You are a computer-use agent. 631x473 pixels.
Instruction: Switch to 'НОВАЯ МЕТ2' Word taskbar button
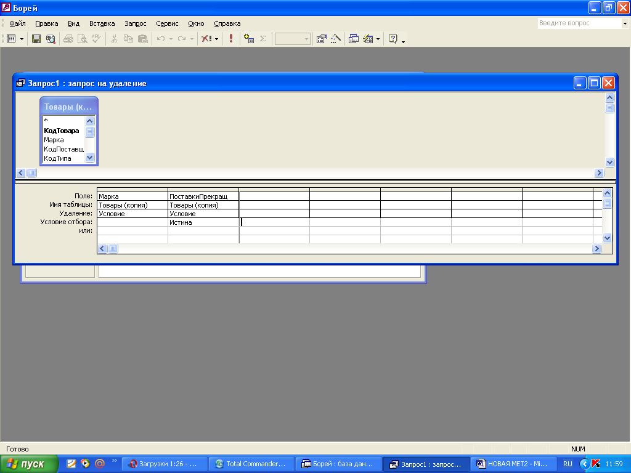513,464
